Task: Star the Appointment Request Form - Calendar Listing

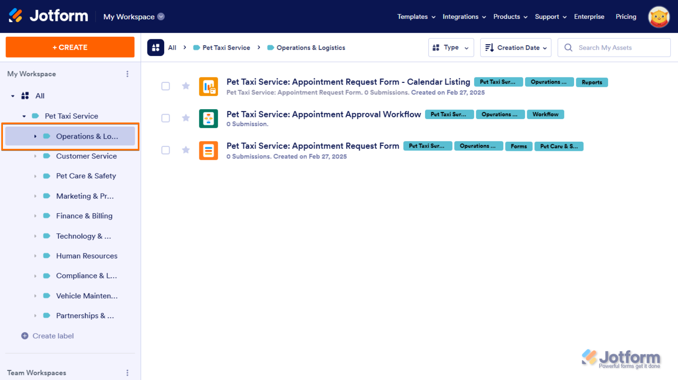Action: pos(186,86)
